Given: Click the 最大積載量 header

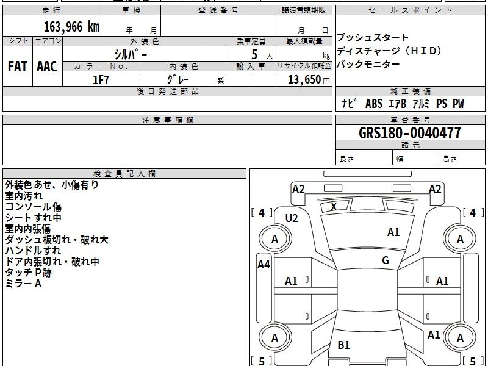Looking at the screenshot, I should point(304,41).
